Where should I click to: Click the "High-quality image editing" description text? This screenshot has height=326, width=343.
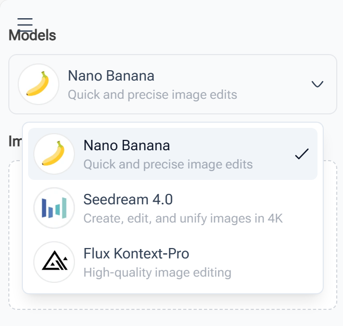[157, 272]
